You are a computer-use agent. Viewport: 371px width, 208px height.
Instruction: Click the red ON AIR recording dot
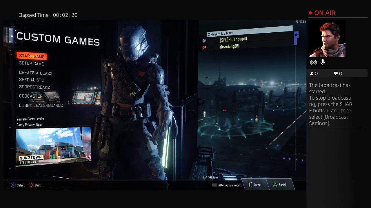[x=310, y=13]
